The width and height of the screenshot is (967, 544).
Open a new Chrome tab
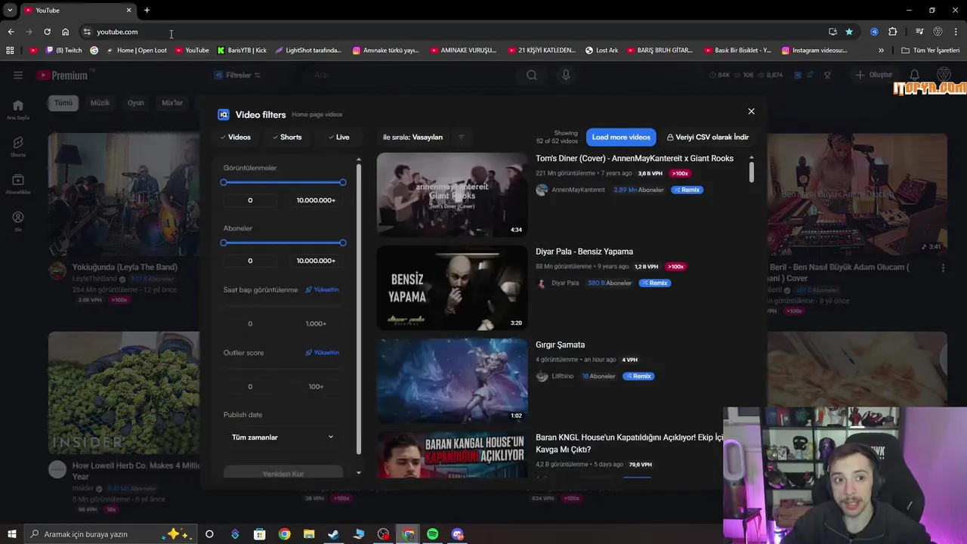coord(147,10)
